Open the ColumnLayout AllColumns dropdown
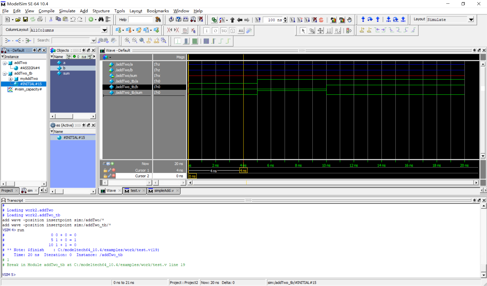 coord(104,30)
